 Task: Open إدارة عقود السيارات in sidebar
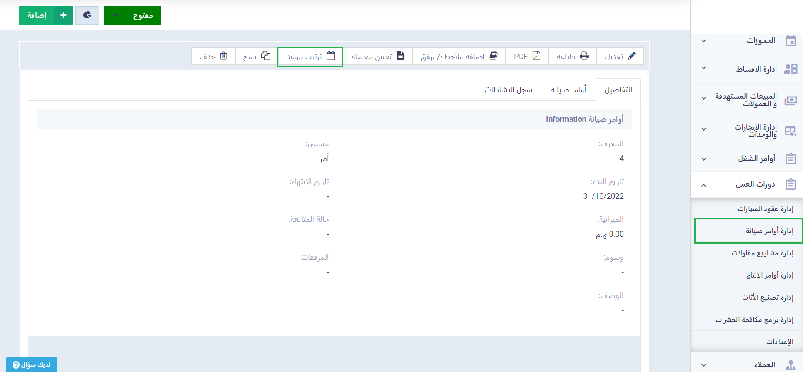click(765, 209)
